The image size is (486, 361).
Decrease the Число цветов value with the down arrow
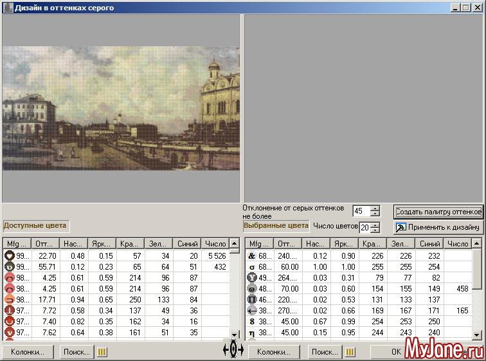coord(375,230)
